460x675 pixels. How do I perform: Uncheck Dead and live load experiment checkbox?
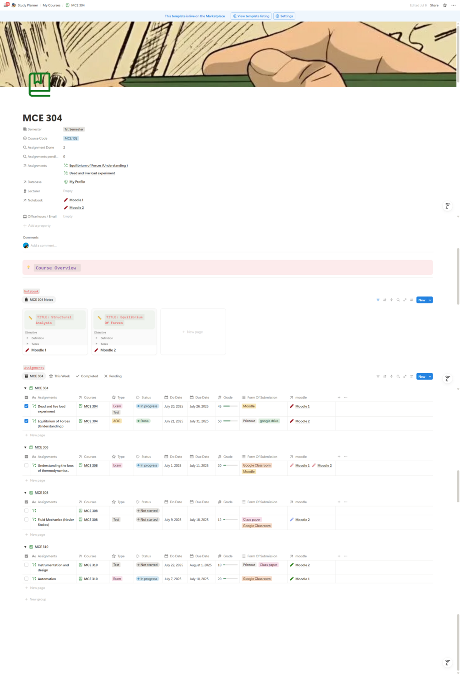tap(26, 406)
